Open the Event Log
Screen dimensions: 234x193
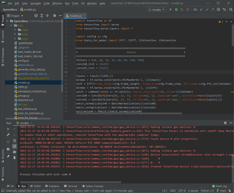pos(219,186)
